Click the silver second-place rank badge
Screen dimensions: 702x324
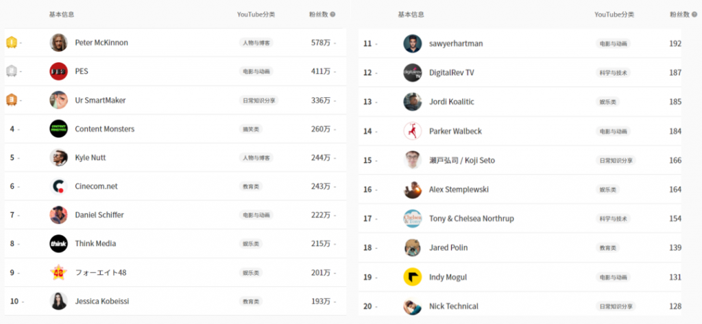(x=12, y=71)
